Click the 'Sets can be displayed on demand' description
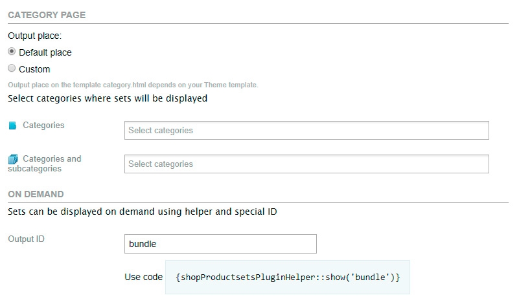 pyautogui.click(x=143, y=212)
